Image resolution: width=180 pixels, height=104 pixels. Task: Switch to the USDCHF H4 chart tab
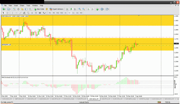pyautogui.click(x=32, y=99)
